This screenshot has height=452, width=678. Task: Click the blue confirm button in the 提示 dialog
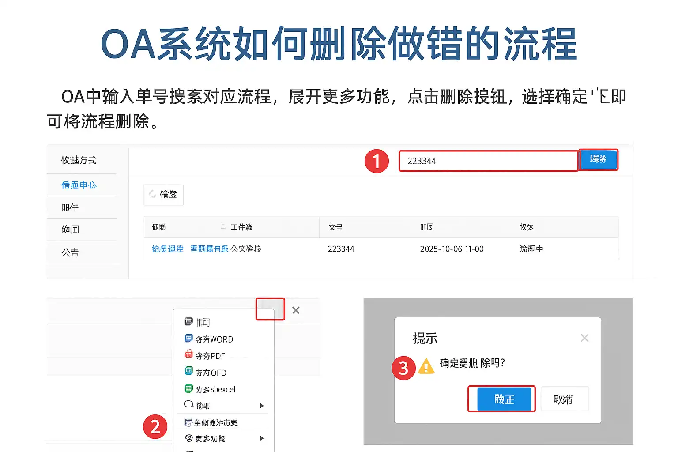click(504, 399)
